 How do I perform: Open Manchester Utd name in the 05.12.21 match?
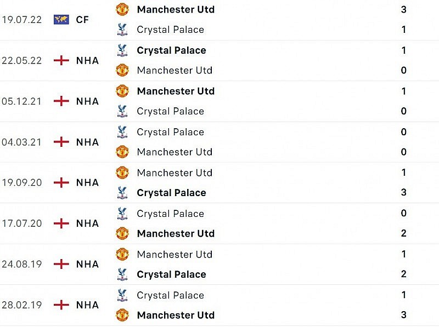(176, 91)
